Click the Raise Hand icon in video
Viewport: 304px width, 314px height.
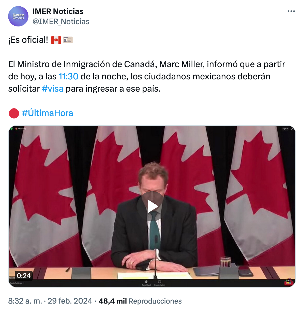[x=146, y=282]
